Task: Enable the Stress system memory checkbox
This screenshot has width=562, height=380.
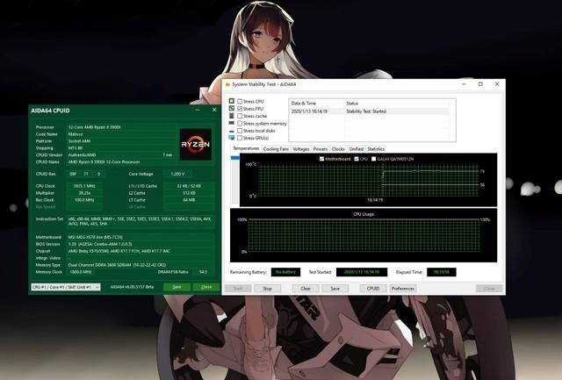Action: (240, 123)
